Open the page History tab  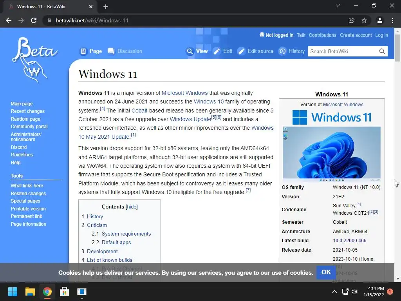click(291, 51)
